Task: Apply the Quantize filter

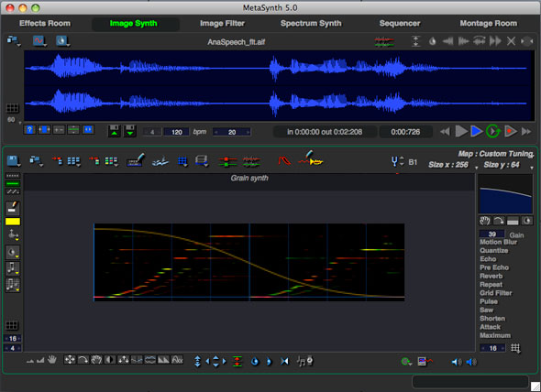Action: coord(493,251)
